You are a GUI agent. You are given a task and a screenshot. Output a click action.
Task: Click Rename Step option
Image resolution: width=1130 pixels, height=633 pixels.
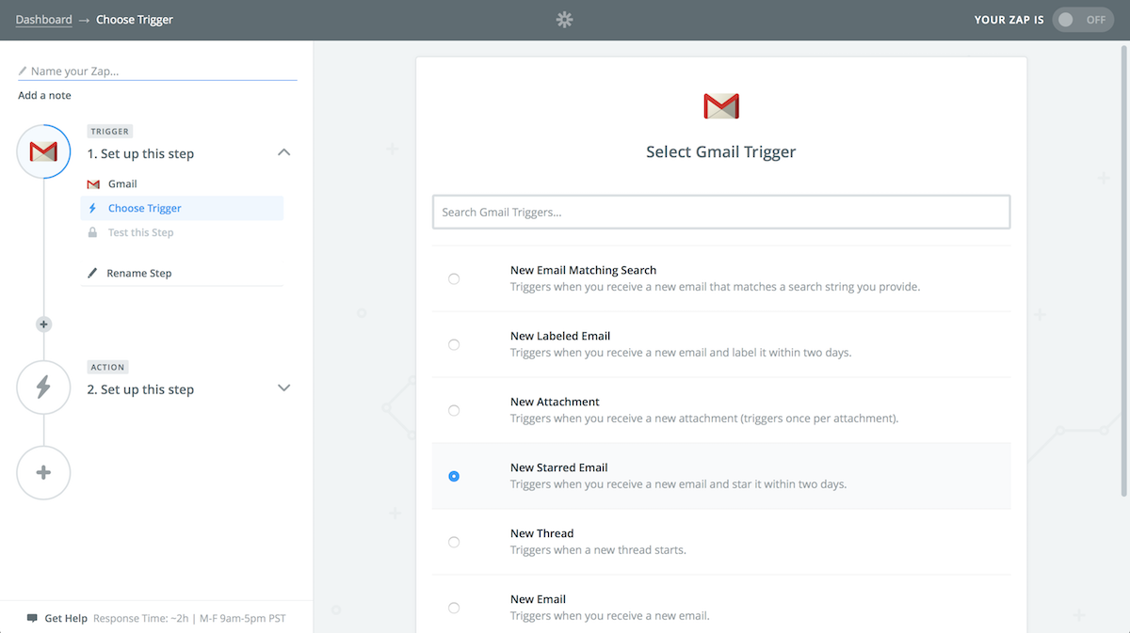click(138, 273)
